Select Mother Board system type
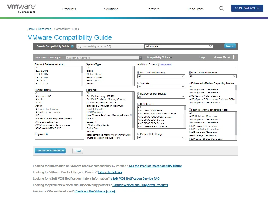 [x=94, y=74]
